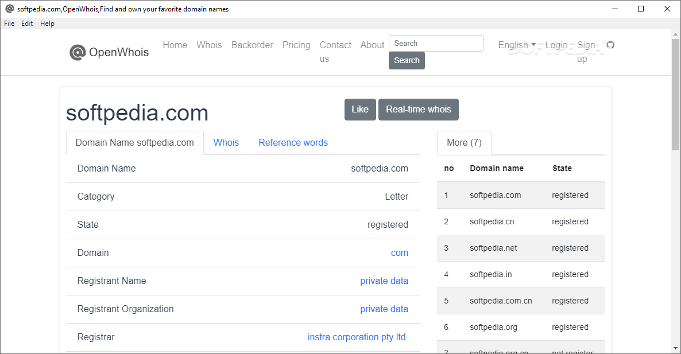681x354 pixels.
Task: Click the OpenWhois brand text
Action: [119, 52]
